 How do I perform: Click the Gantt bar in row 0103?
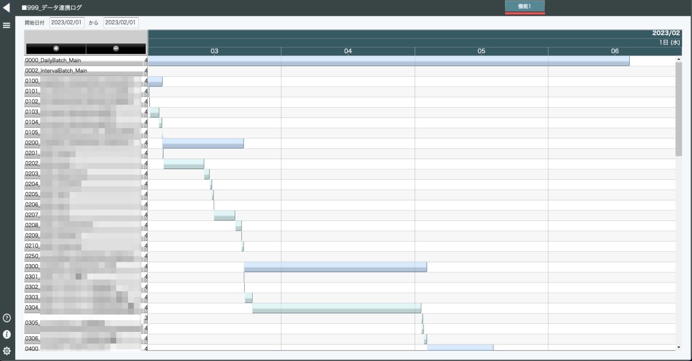click(155, 113)
